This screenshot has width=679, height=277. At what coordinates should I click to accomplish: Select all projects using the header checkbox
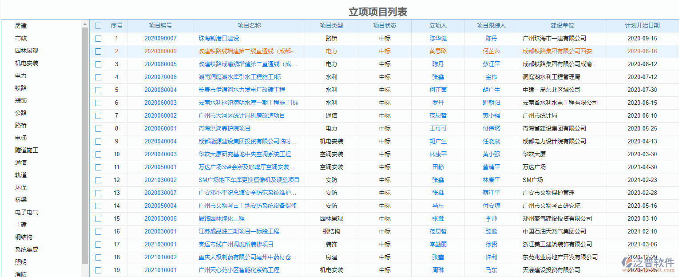tap(98, 25)
